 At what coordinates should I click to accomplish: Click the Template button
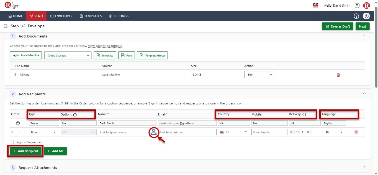coord(105,55)
